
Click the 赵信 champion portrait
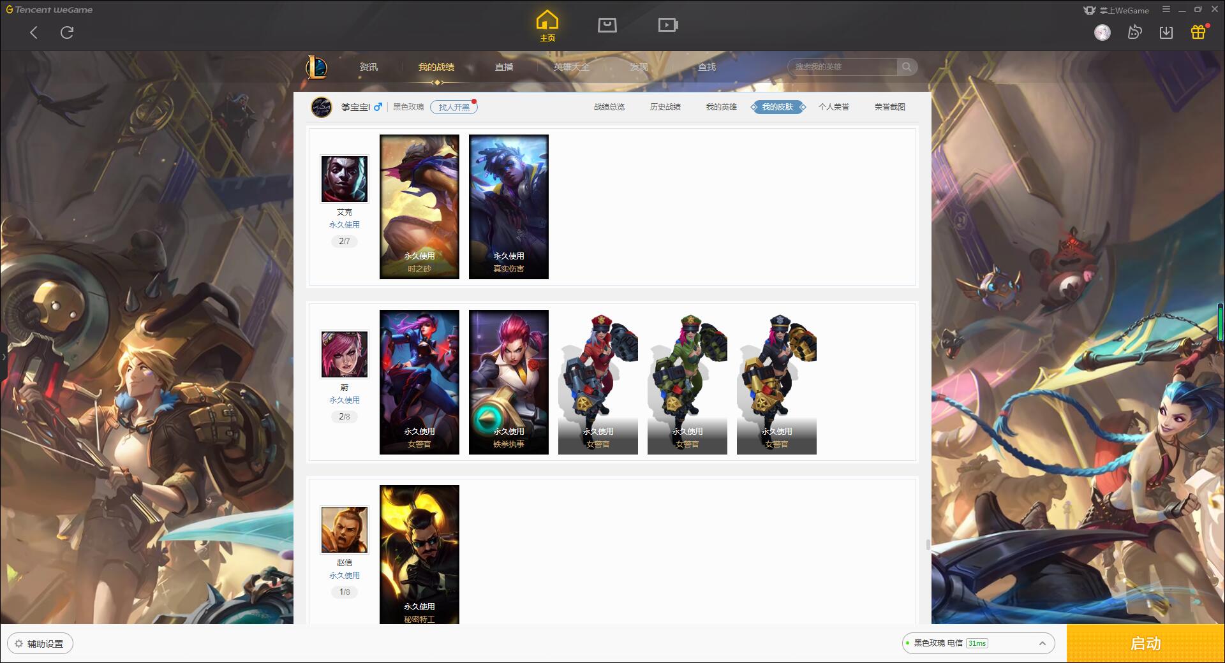click(x=345, y=530)
